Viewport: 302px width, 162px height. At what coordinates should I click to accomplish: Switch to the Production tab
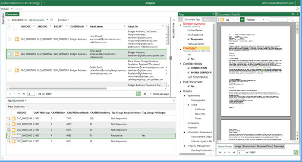249,146
